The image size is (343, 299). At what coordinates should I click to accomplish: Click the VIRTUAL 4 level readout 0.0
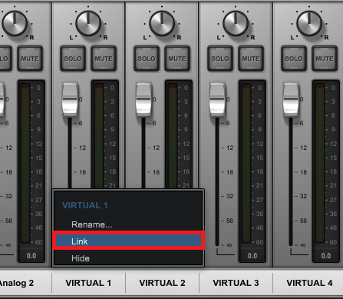pyautogui.click(x=326, y=256)
